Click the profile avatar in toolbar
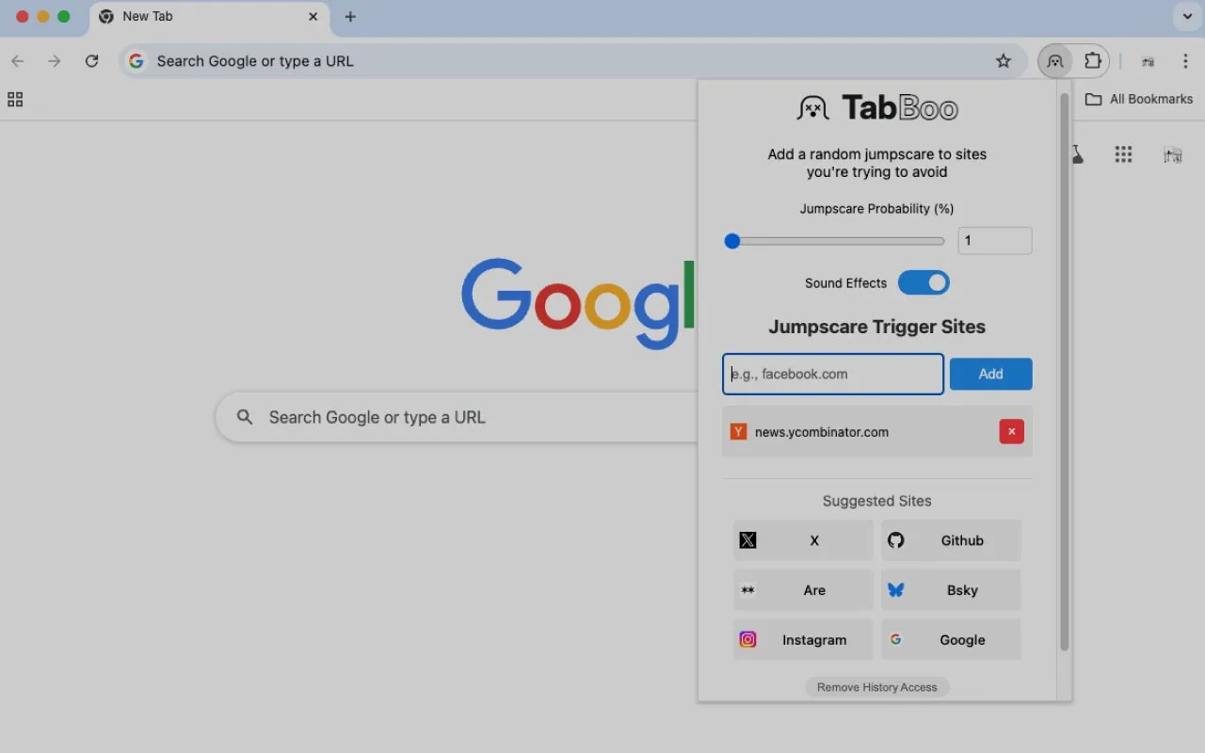The height and width of the screenshot is (753, 1205). (1148, 61)
